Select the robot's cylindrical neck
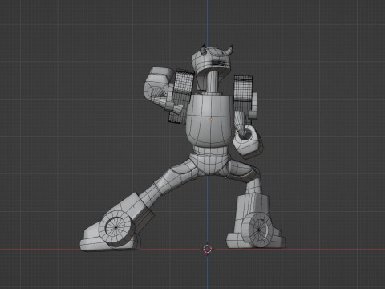The width and height of the screenshot is (385, 289). pyautogui.click(x=213, y=81)
